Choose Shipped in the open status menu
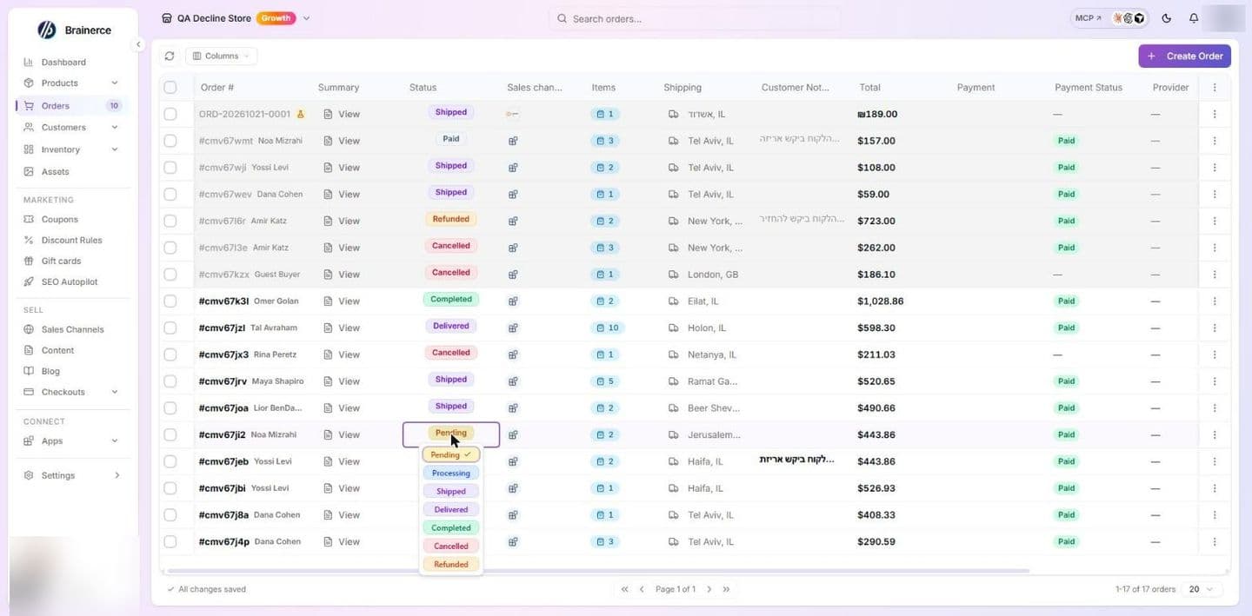Screen dimensions: 1252x616 pyautogui.click(x=451, y=492)
